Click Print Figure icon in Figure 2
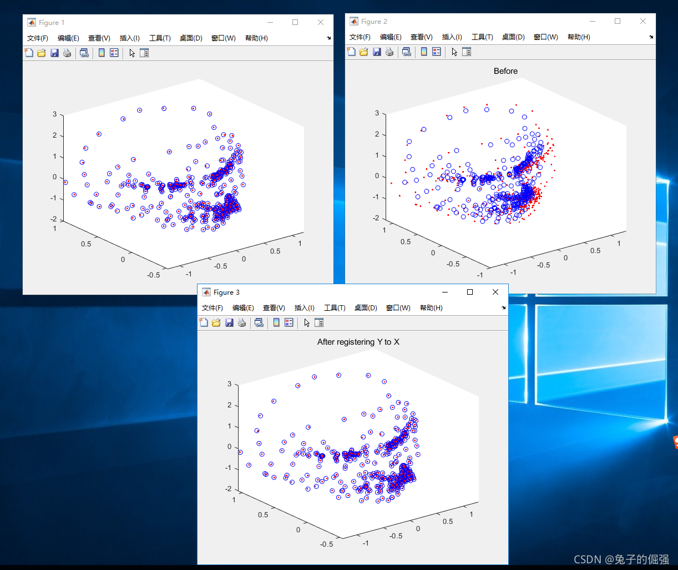Image resolution: width=678 pixels, height=570 pixels. (x=389, y=52)
